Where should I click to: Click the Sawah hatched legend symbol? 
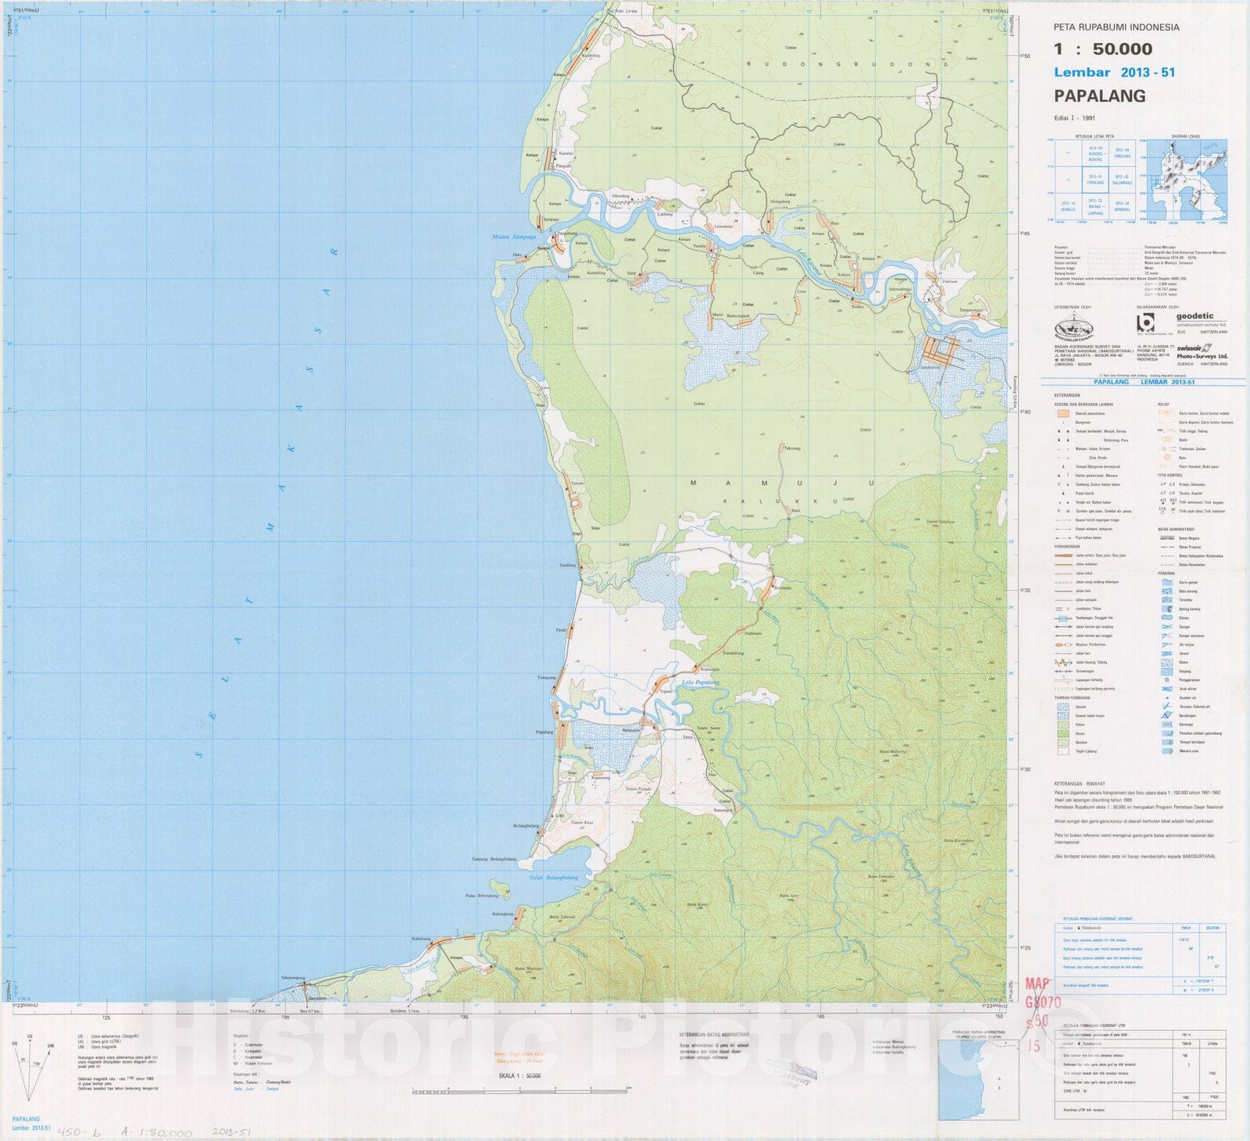[1061, 707]
